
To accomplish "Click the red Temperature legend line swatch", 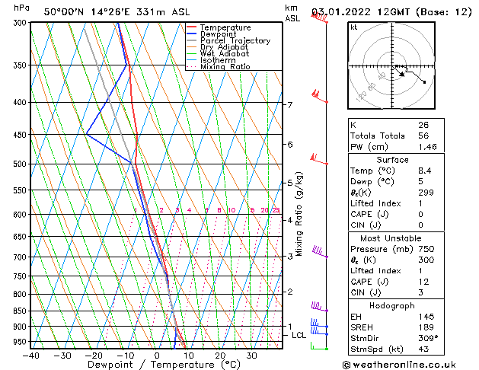I will (192, 27).
